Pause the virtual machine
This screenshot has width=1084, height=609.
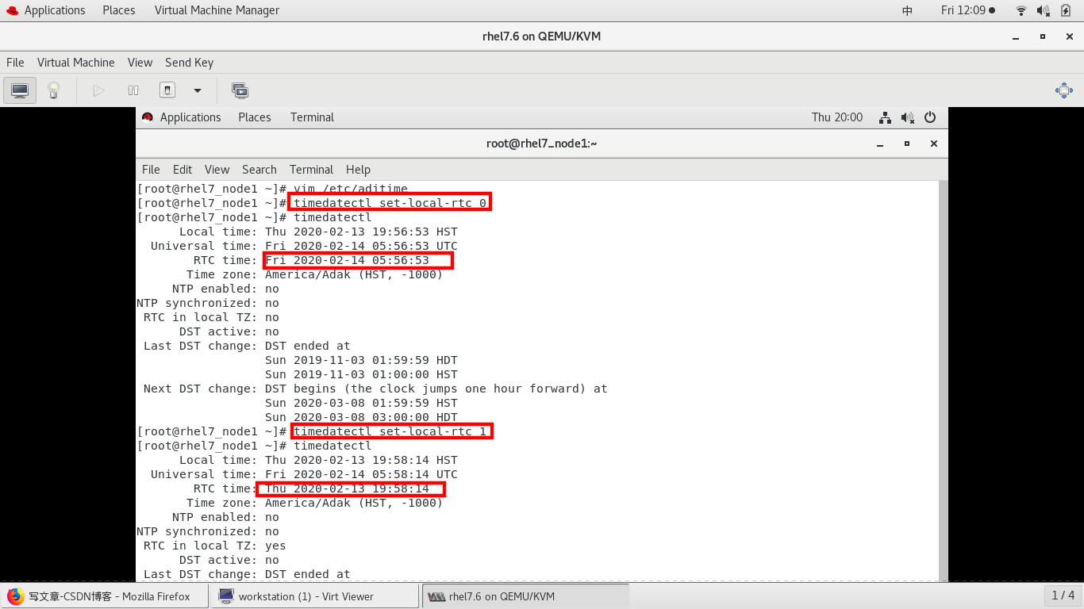[133, 90]
